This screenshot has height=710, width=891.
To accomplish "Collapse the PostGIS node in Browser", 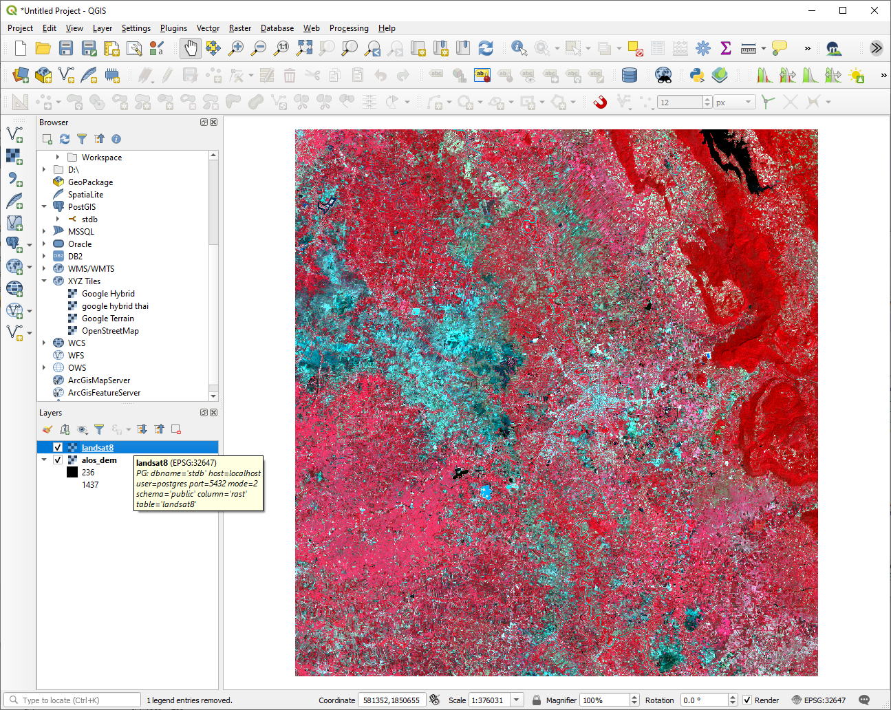I will click(44, 206).
